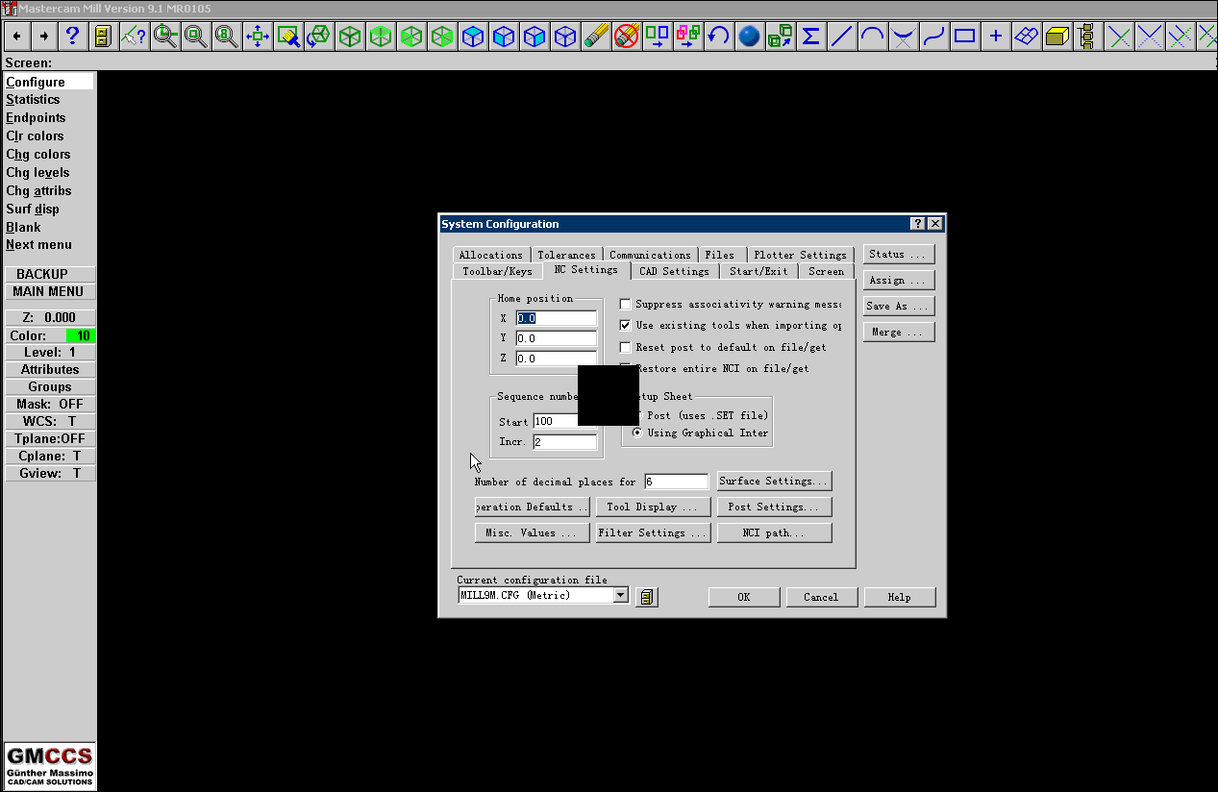
Task: Uncheck Use existing tools when importing
Action: [625, 325]
